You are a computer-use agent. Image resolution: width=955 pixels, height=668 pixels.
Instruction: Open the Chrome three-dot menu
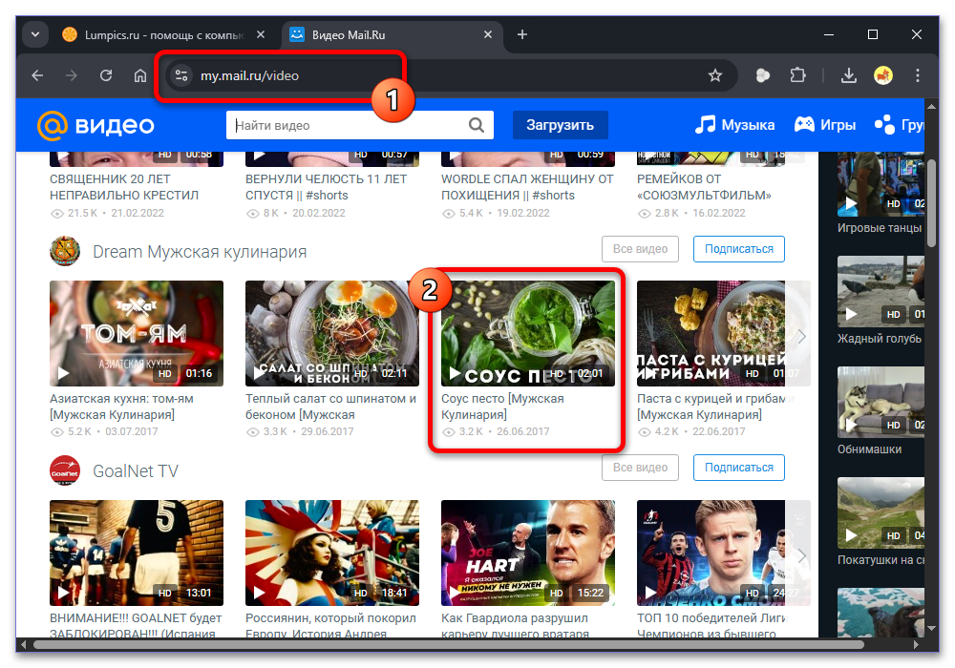click(x=917, y=75)
